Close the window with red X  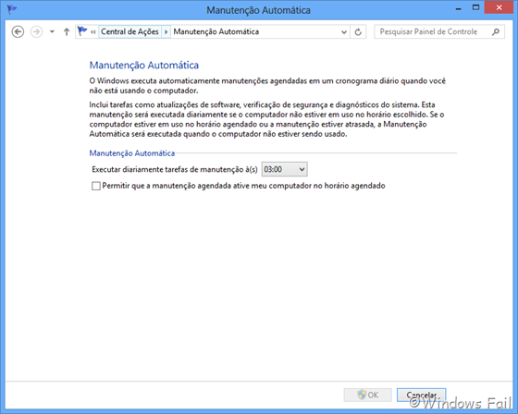499,7
